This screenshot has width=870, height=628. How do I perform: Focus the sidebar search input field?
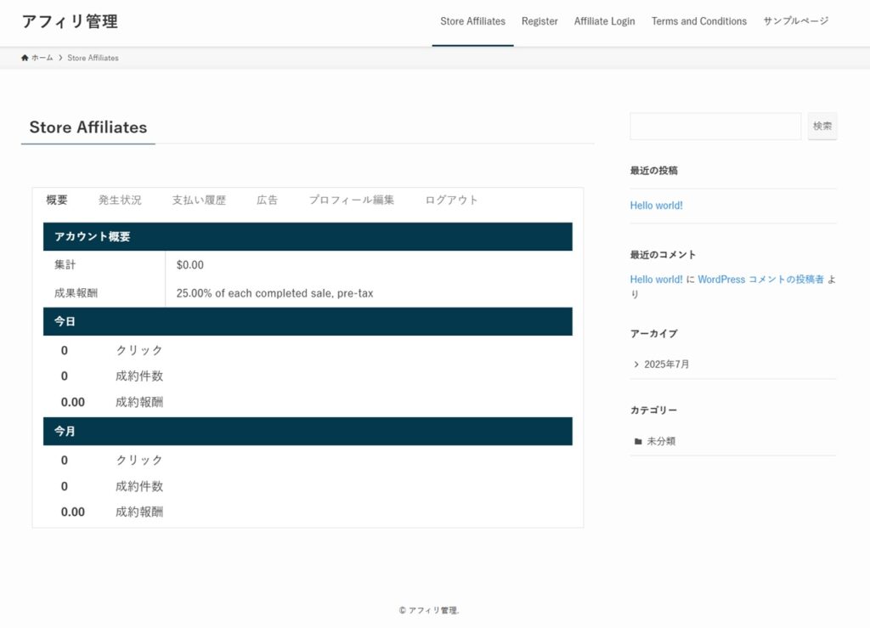pyautogui.click(x=715, y=126)
